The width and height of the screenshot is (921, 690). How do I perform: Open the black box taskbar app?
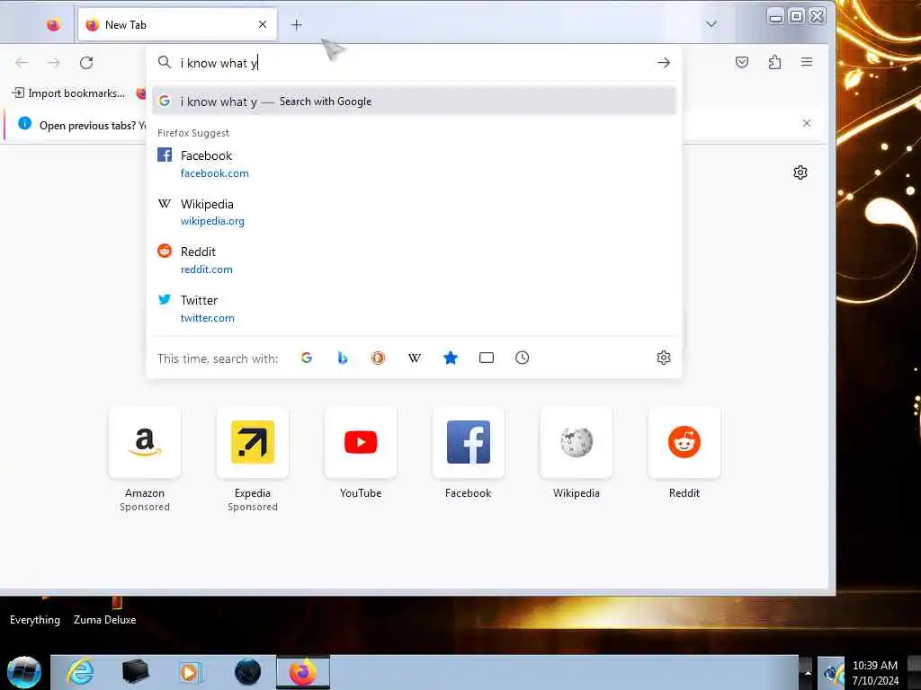(135, 672)
